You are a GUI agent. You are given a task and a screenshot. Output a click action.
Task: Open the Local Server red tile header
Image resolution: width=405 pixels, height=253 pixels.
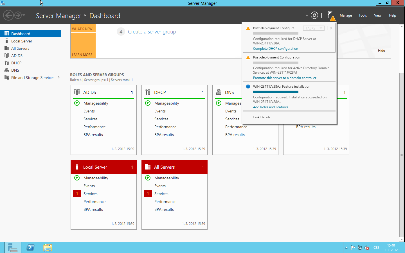(103, 167)
